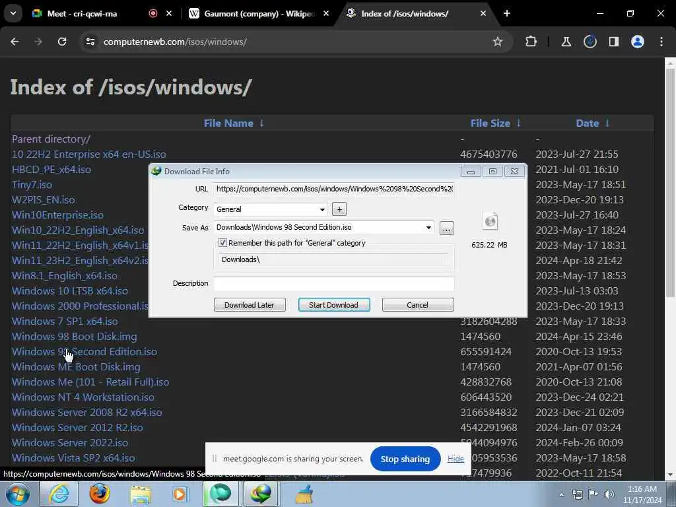Launch Firefox from taskbar
Viewport: 676px width, 507px height.
pos(99,494)
